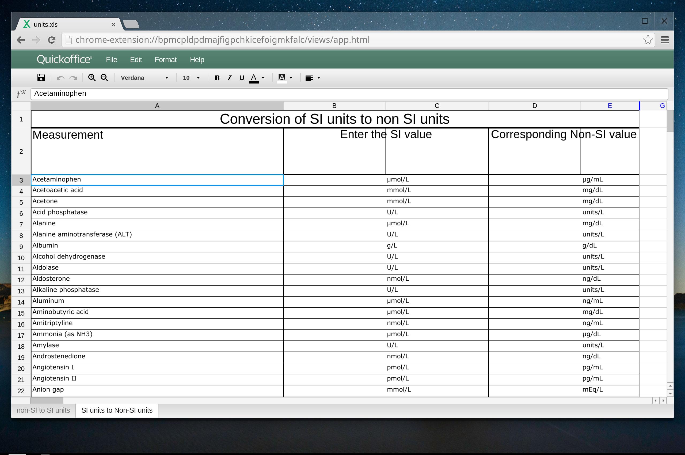Toggle italic formatting
Image resolution: width=685 pixels, height=455 pixels.
click(229, 78)
